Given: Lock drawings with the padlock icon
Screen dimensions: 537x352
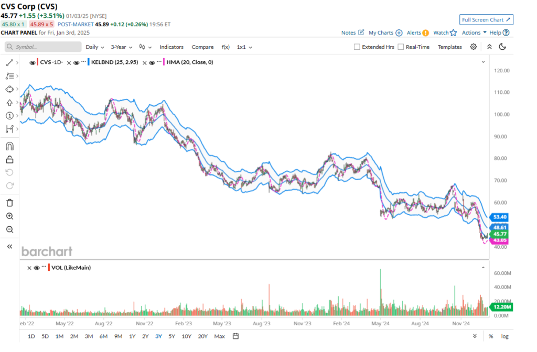Looking at the screenshot, I should (x=9, y=159).
